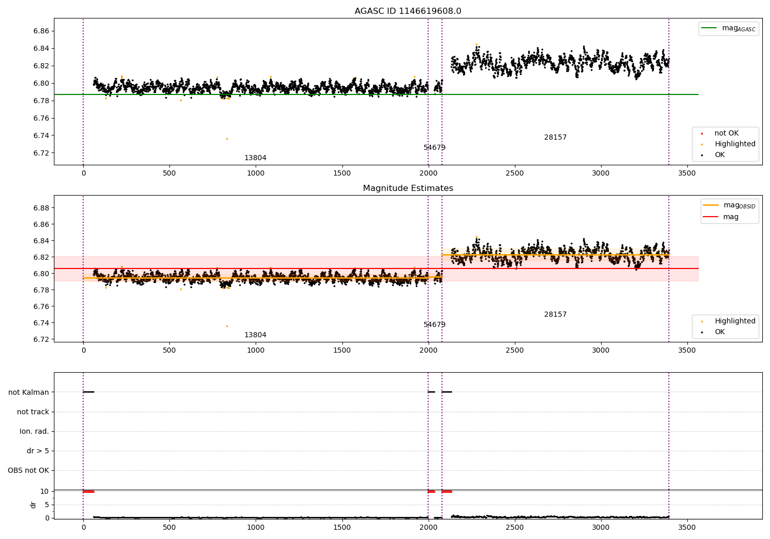This screenshot has width=770, height=539.
Task: Click x-tick 1000 in Magnitude Estimates plot
Action: 256,351
